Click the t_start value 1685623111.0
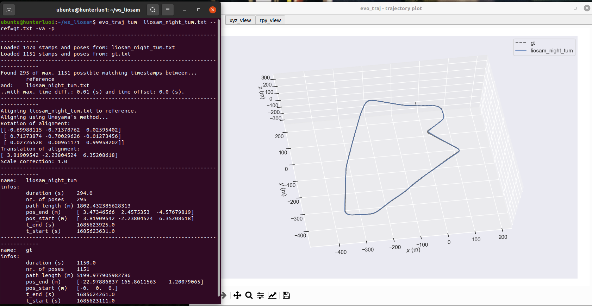 point(96,301)
